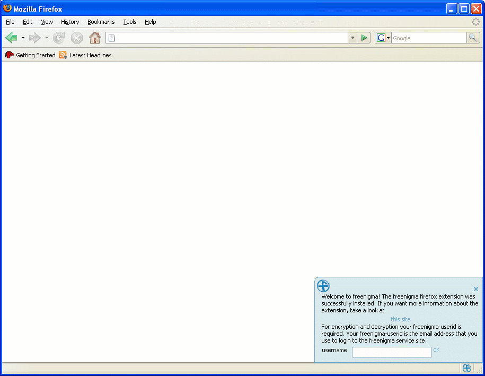This screenshot has height=376, width=485.
Task: Minimize the Firefox window
Action: pyautogui.click(x=452, y=9)
